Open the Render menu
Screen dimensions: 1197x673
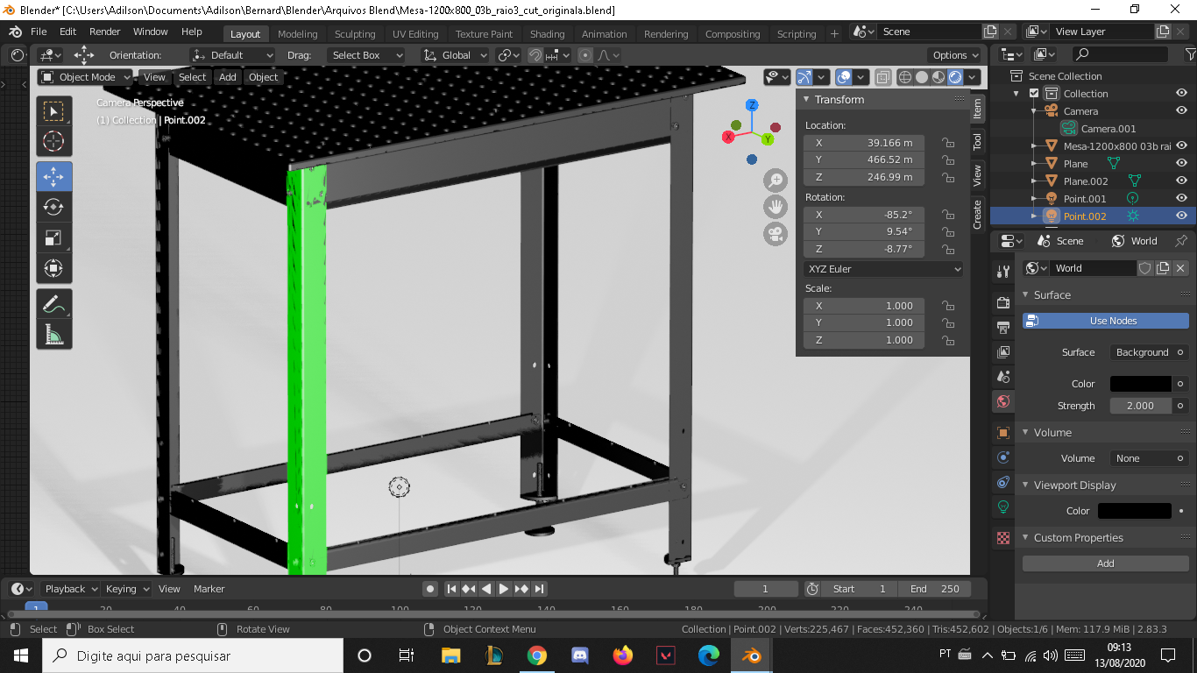click(x=104, y=32)
